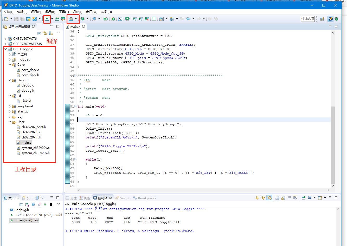Screen dimensions: 347x246
Task: Click the new file toolbar icon
Action: 7,19
